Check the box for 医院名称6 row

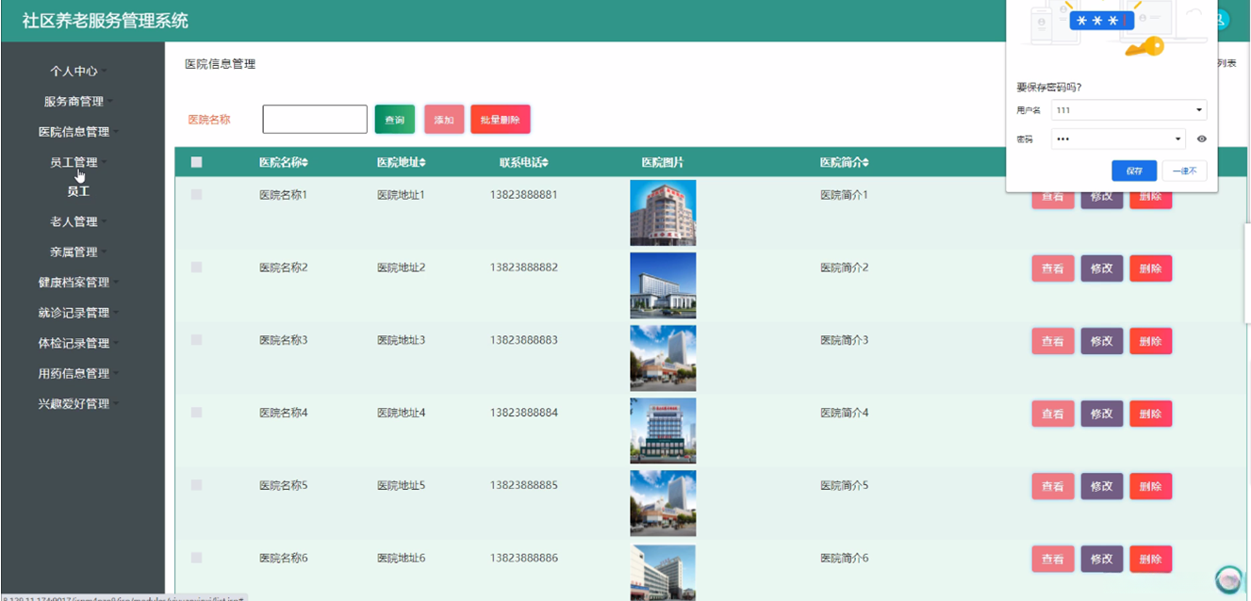tap(196, 558)
